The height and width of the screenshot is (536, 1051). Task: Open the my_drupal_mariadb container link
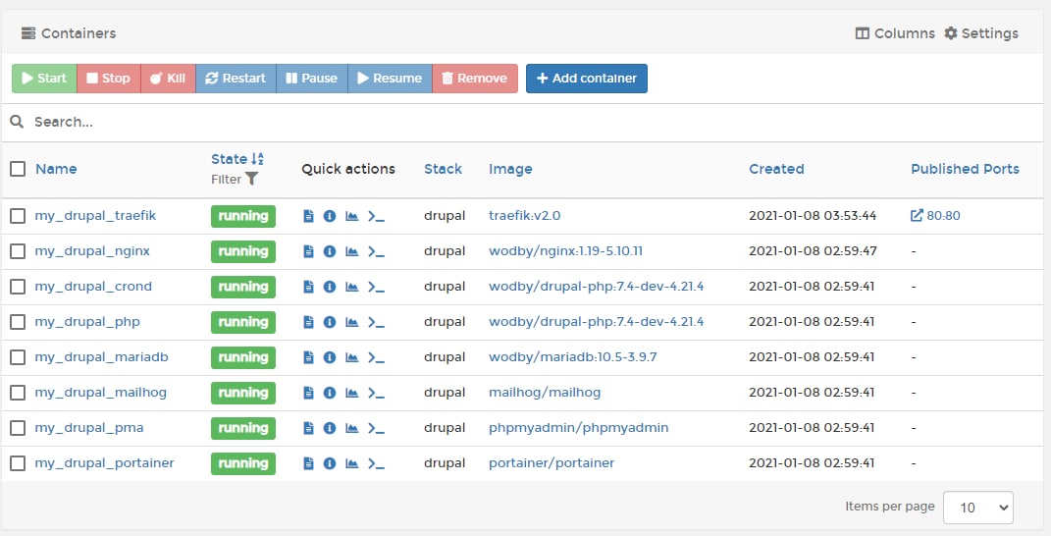(x=101, y=357)
